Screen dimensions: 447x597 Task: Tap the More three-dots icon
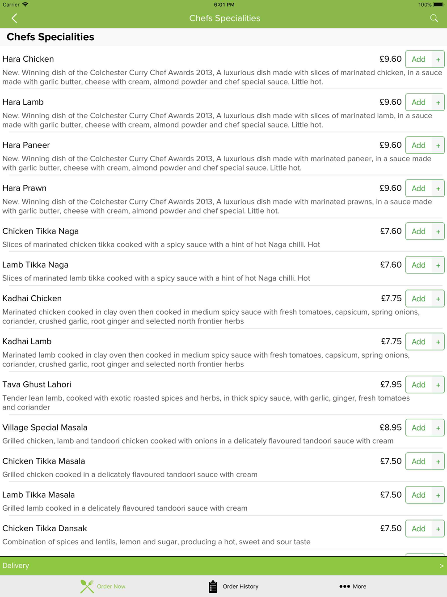[345, 586]
